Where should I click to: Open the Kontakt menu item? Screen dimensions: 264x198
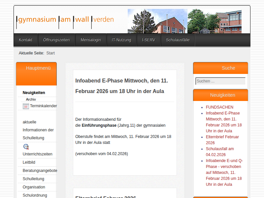tap(25, 40)
